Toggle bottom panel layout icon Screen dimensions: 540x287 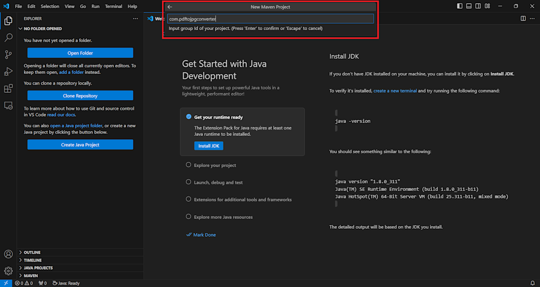pos(469,6)
